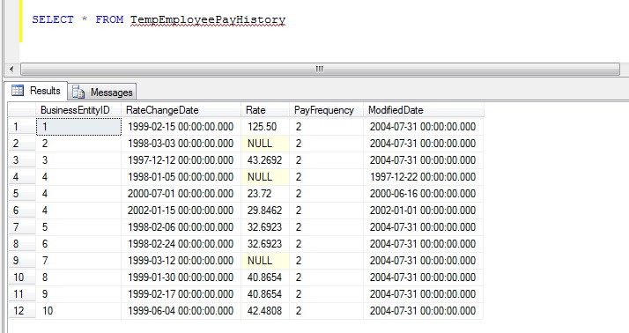Click the FROM keyword in query

point(109,19)
